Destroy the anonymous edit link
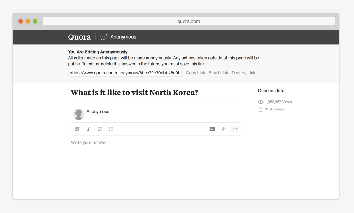The width and height of the screenshot is (354, 213). coord(243,73)
